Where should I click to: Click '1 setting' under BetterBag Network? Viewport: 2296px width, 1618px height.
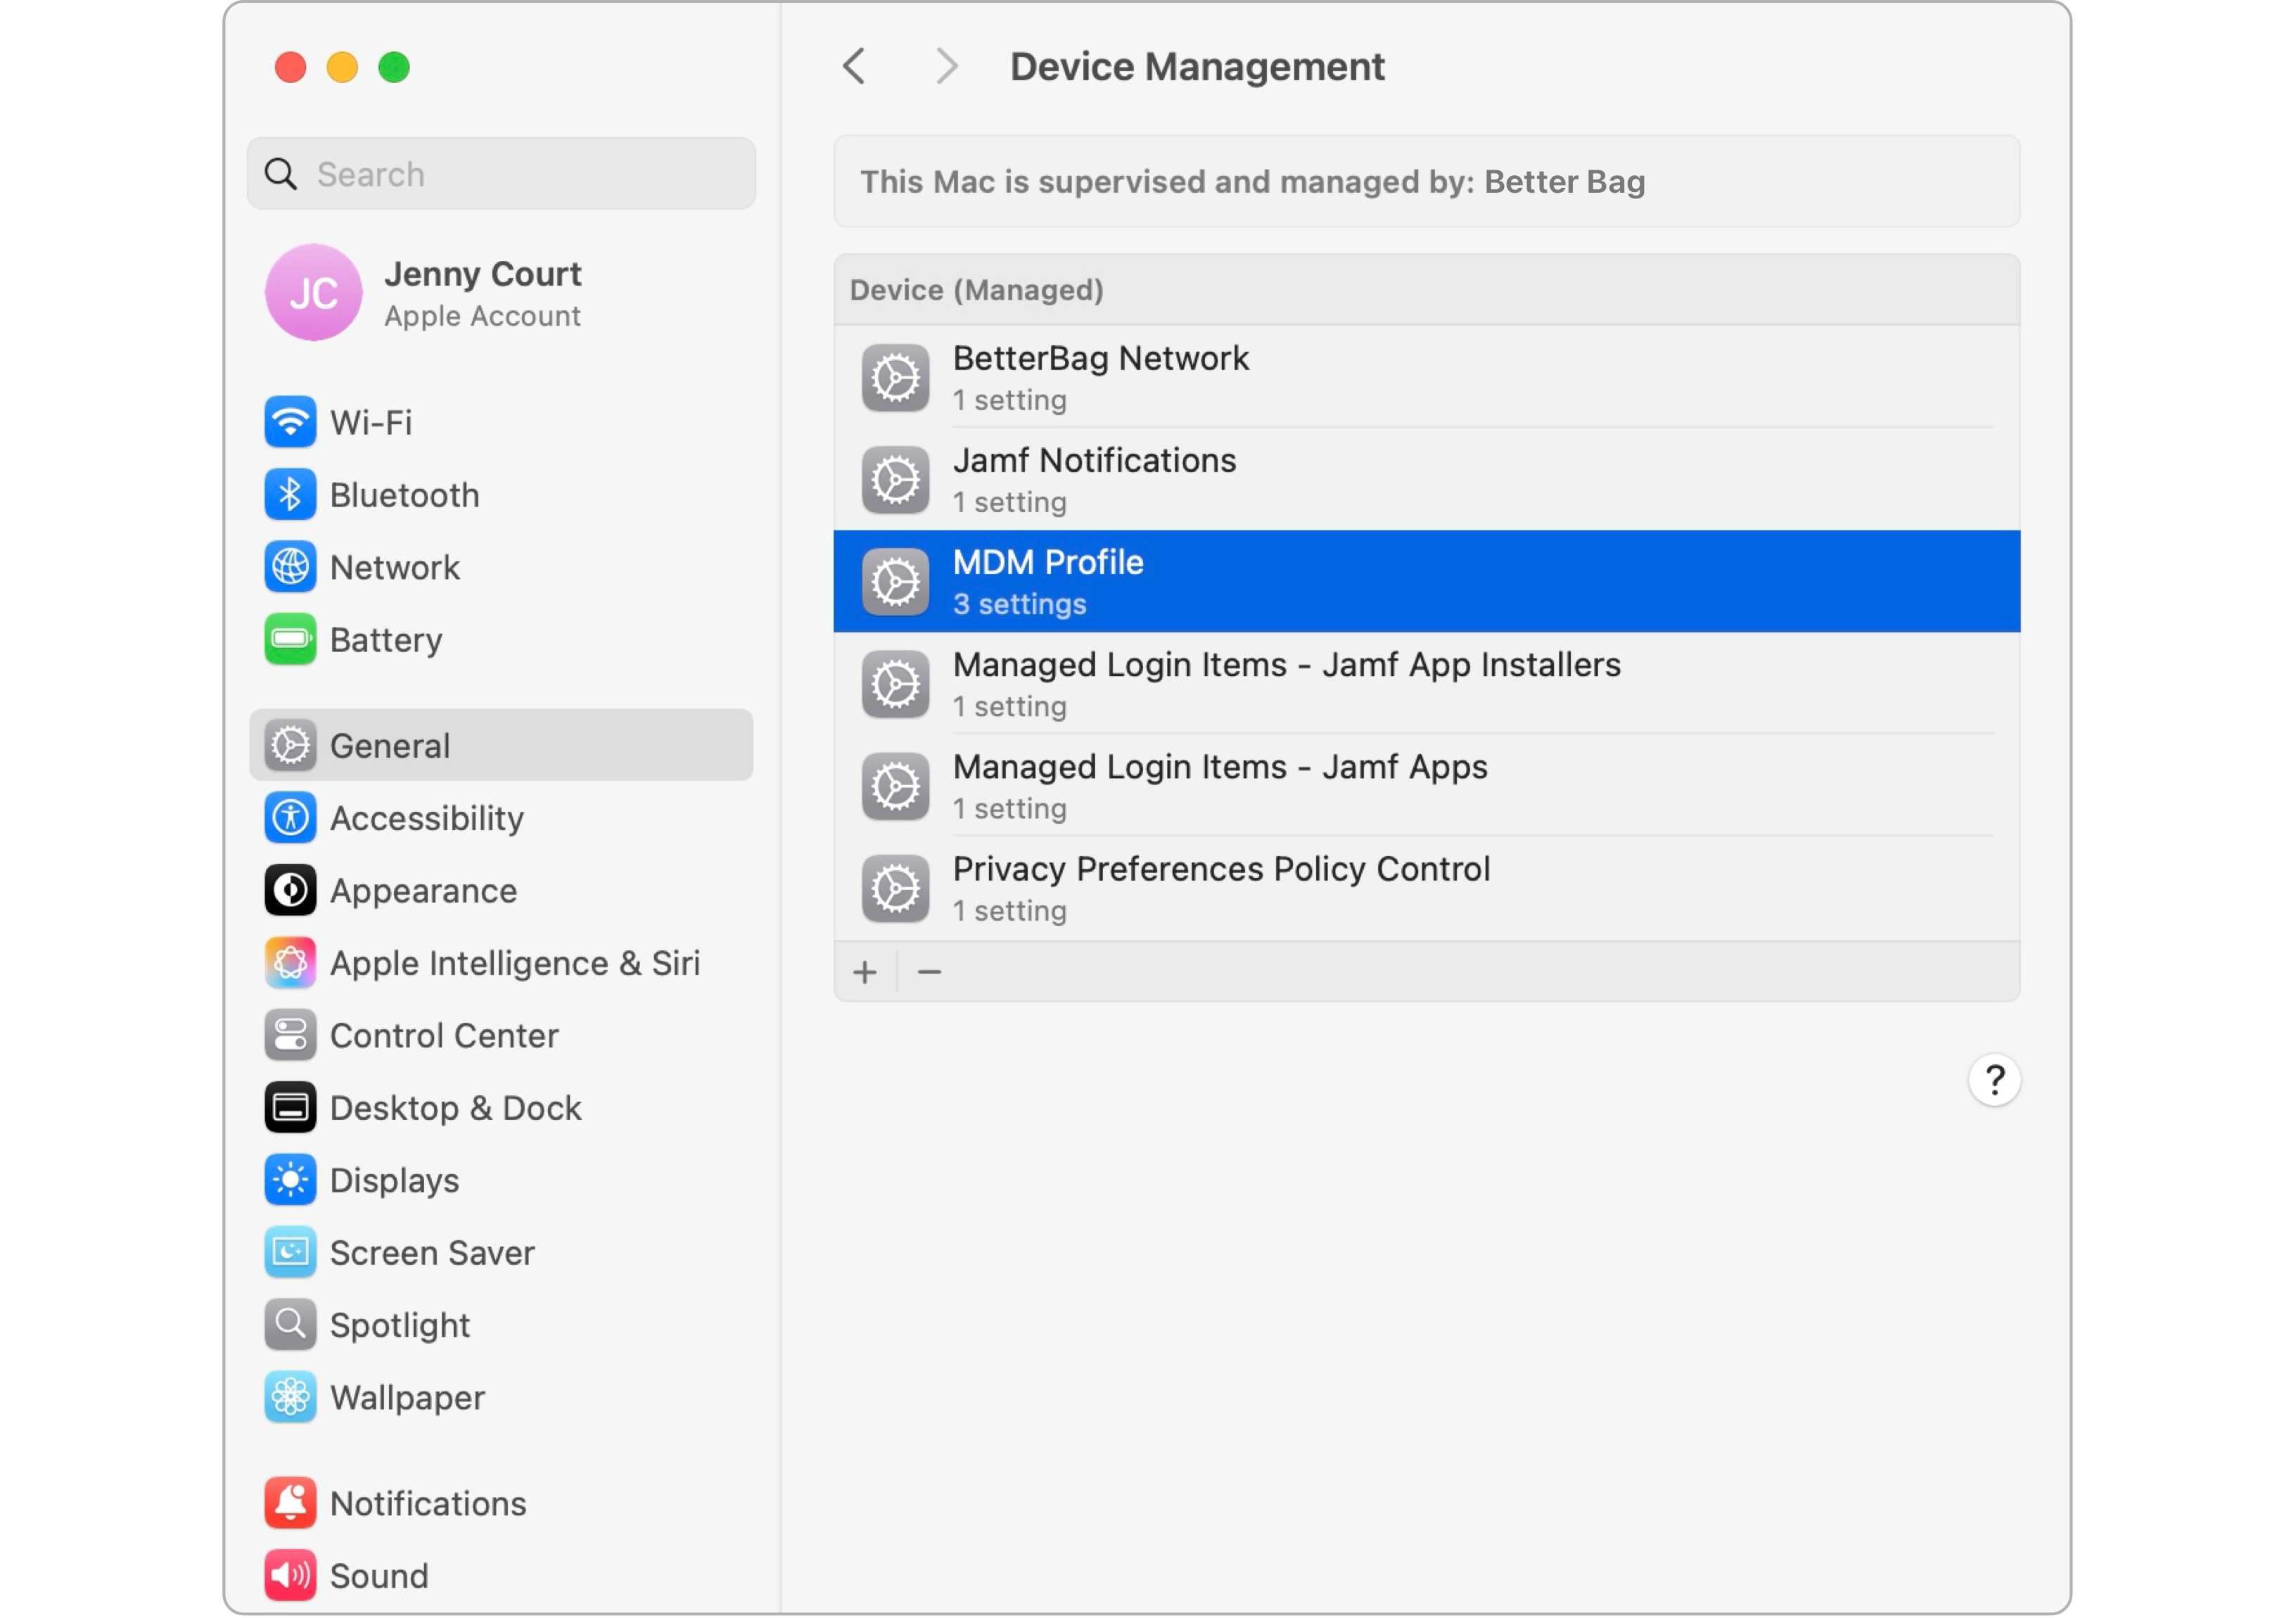point(1010,400)
